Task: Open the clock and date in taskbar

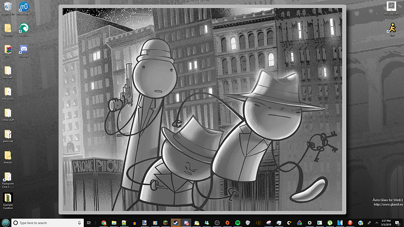Action: pyautogui.click(x=386, y=223)
